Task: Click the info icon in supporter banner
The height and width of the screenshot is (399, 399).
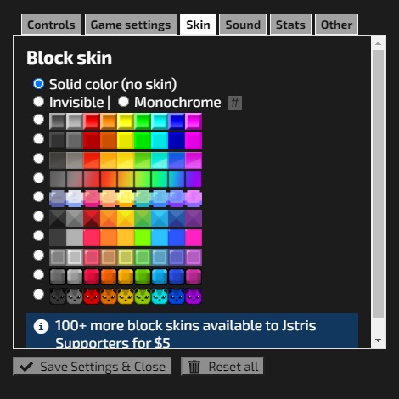Action: tap(41, 326)
